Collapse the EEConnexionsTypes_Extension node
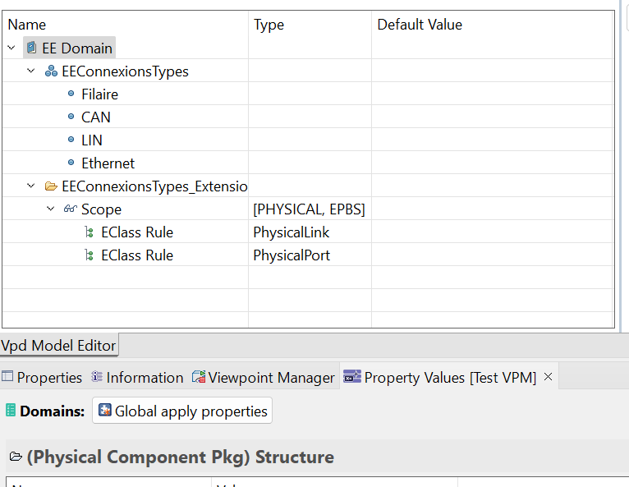 point(31,186)
